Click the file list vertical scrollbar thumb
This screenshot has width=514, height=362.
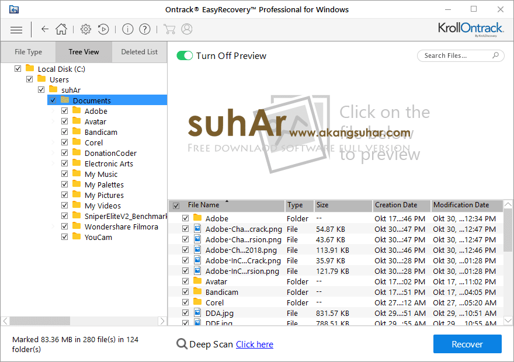508,231
